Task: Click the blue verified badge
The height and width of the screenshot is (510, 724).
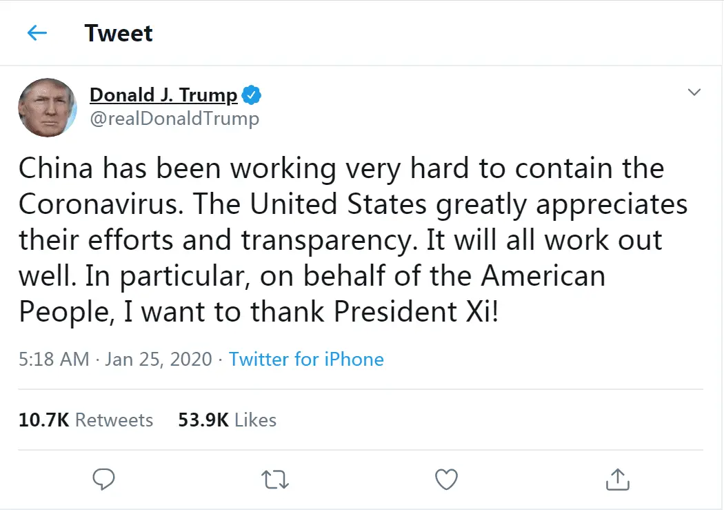Action: (252, 95)
